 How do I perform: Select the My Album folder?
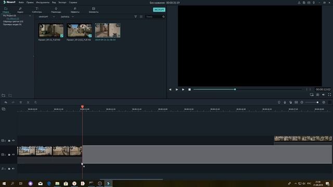[x=12, y=19]
